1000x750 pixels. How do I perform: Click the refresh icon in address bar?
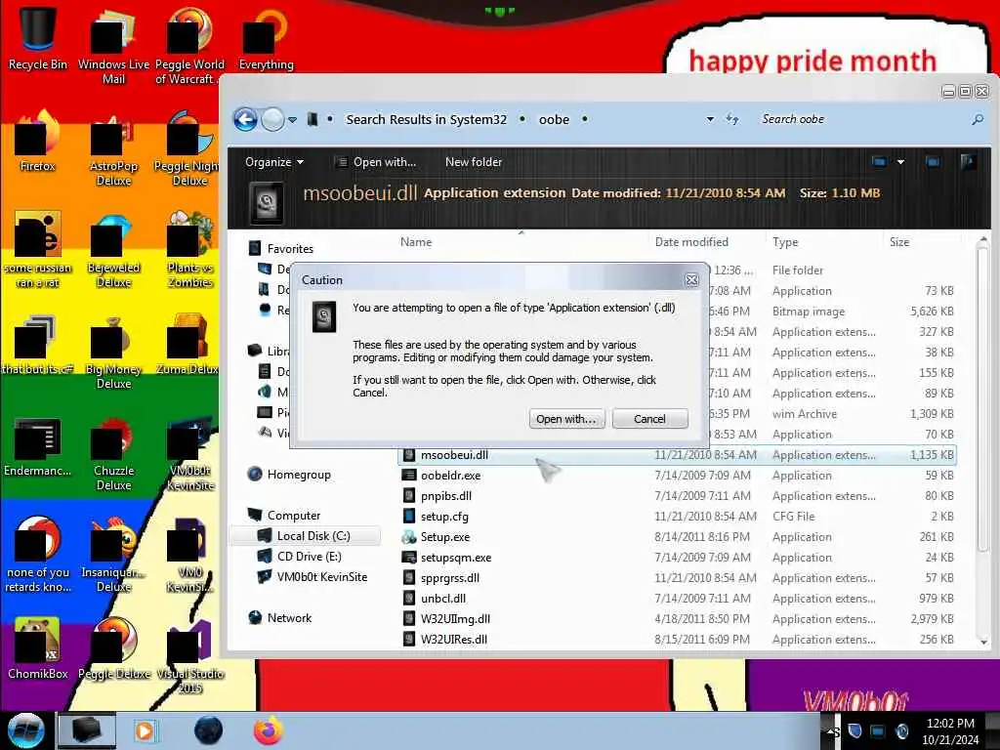[732, 119]
